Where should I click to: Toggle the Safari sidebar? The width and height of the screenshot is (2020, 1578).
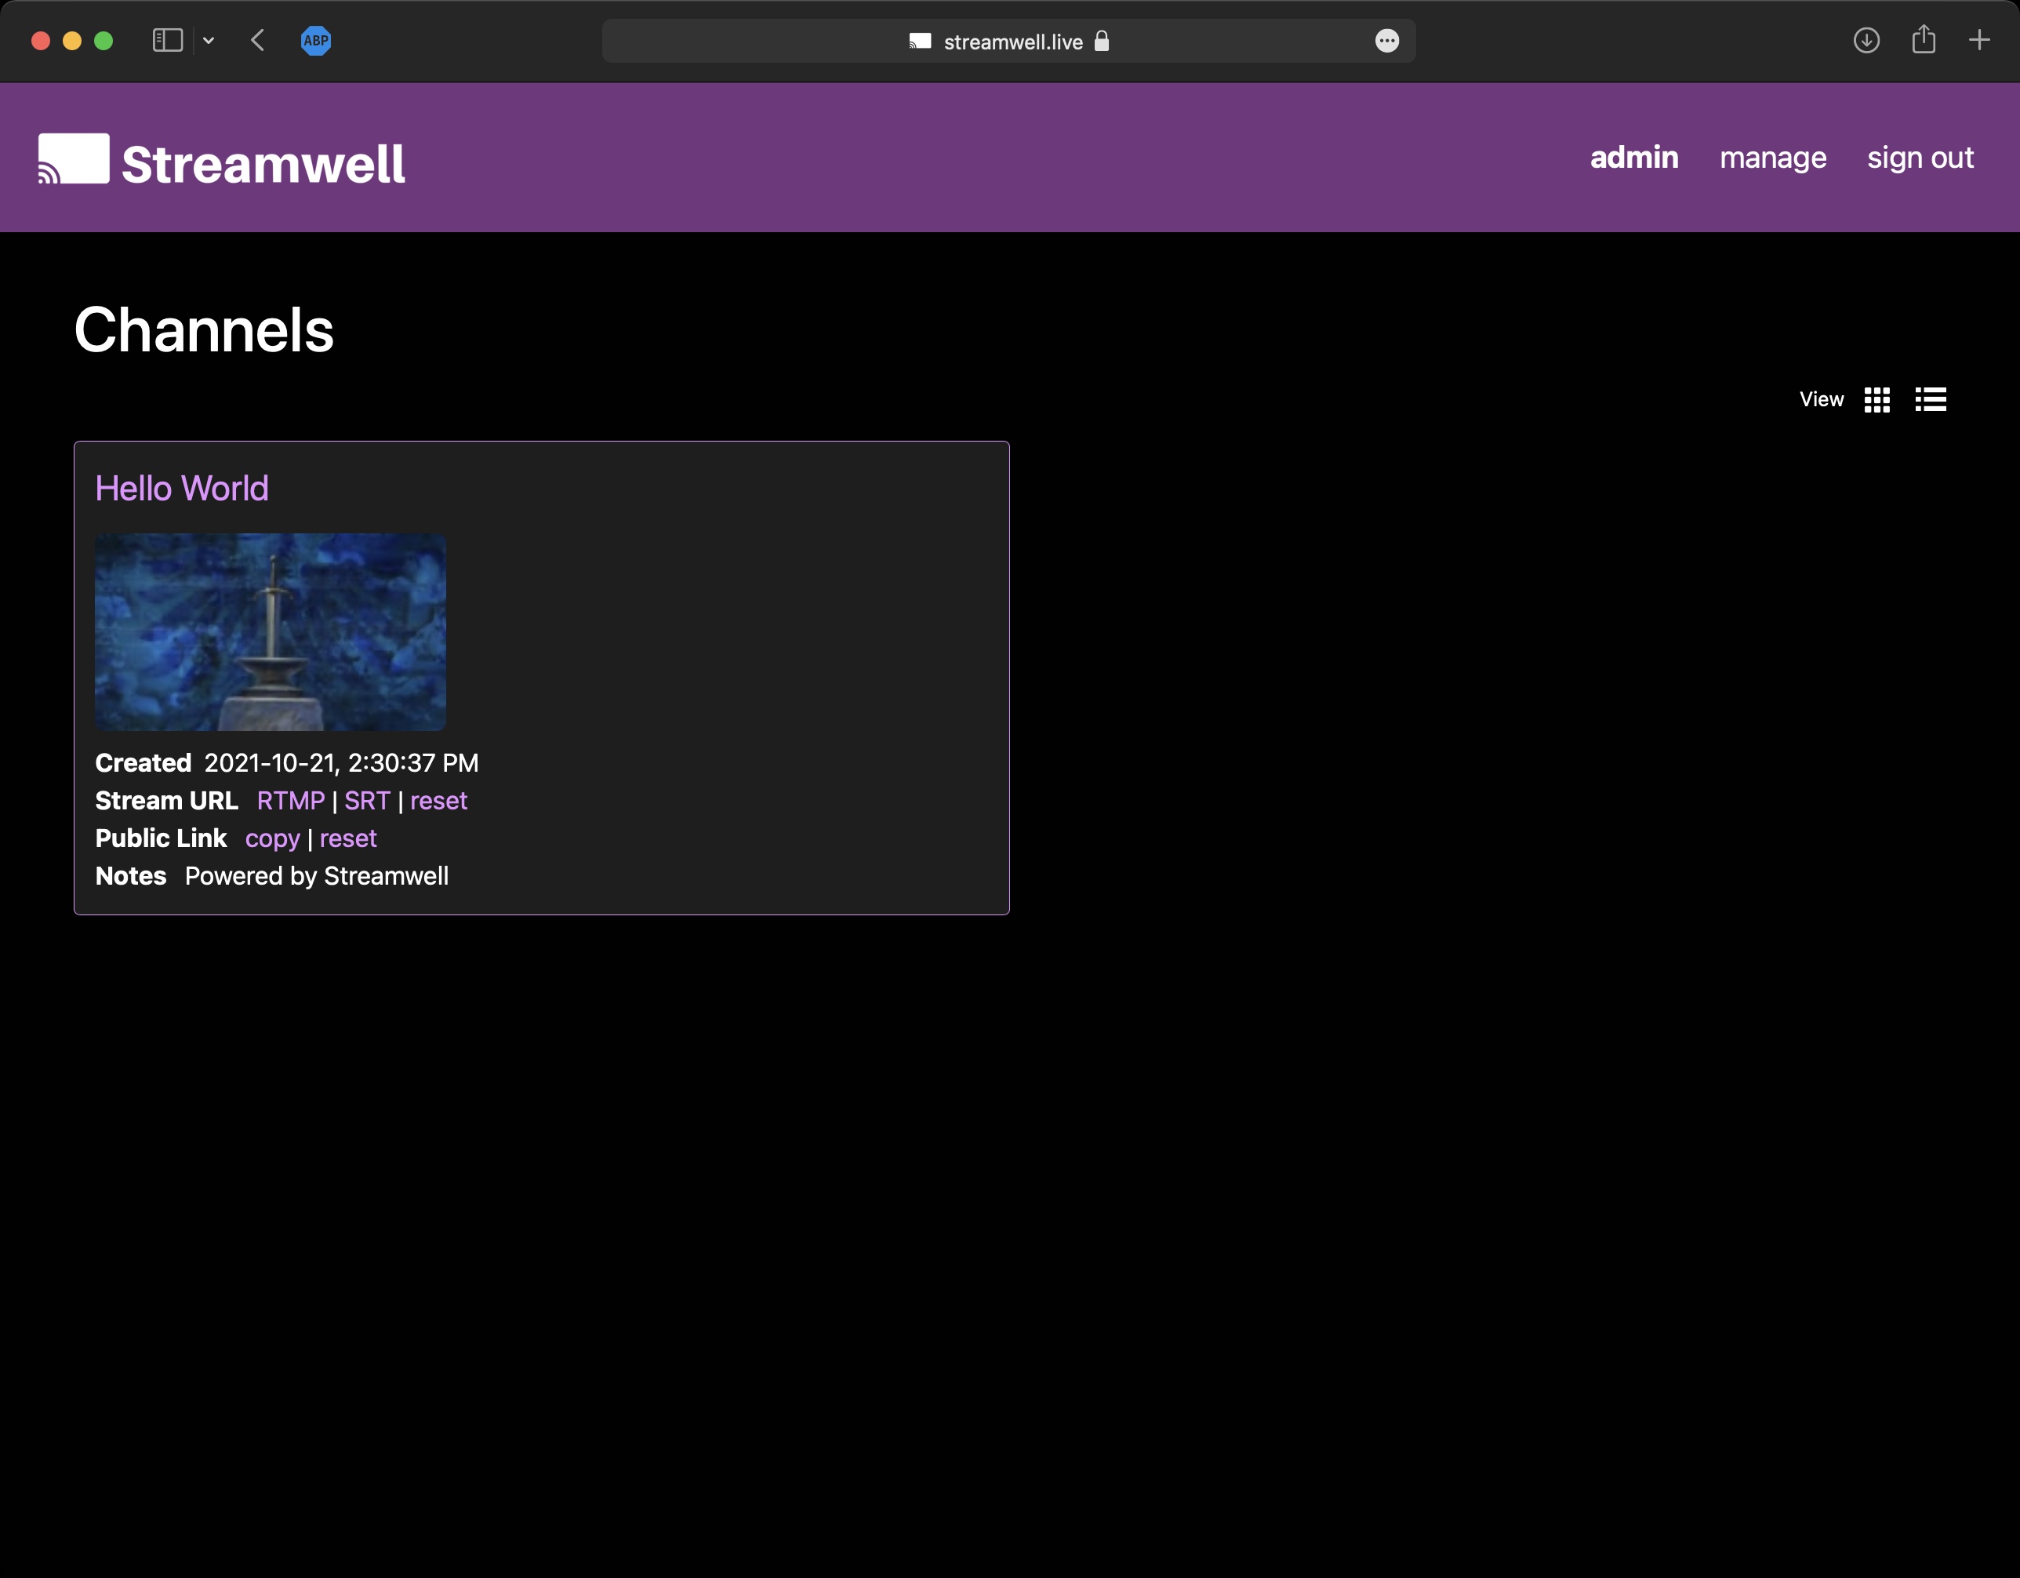(166, 40)
